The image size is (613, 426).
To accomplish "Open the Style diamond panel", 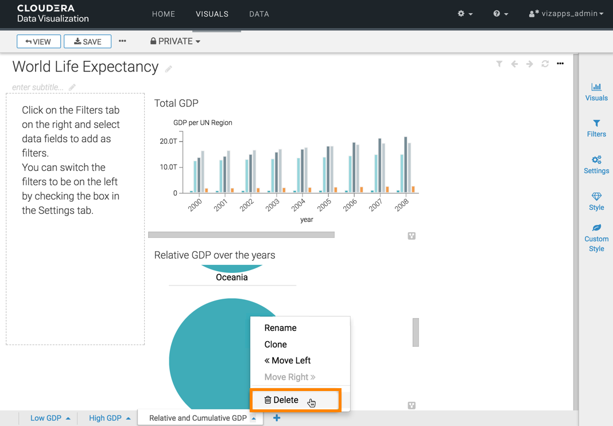I will pyautogui.click(x=596, y=201).
